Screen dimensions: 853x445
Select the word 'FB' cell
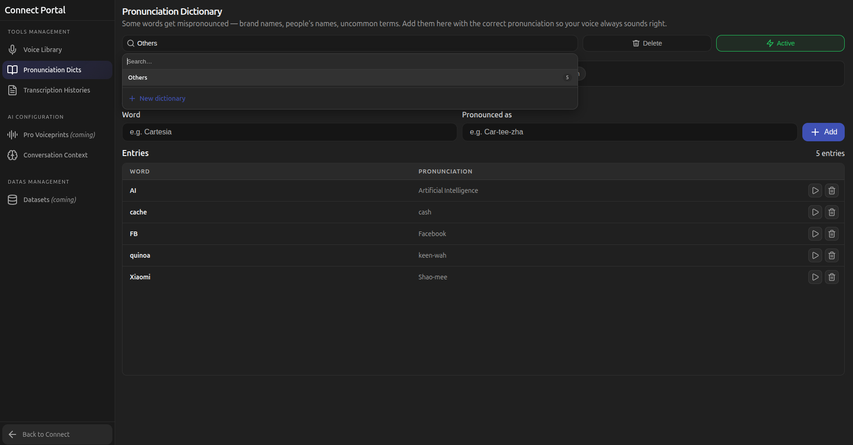tap(134, 234)
